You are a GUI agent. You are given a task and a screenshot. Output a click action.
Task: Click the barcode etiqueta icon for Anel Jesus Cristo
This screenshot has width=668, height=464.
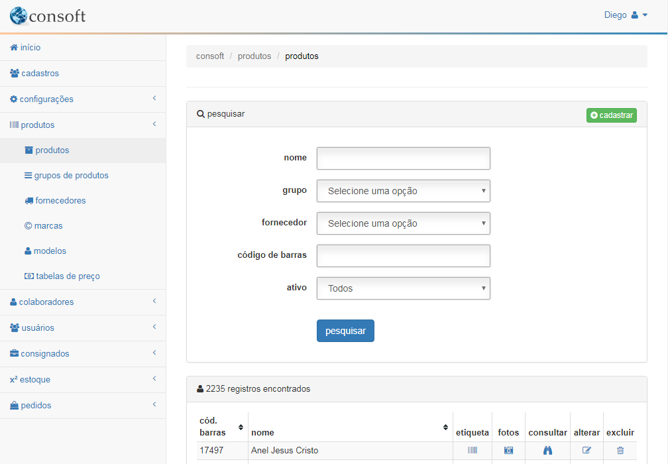click(472, 450)
